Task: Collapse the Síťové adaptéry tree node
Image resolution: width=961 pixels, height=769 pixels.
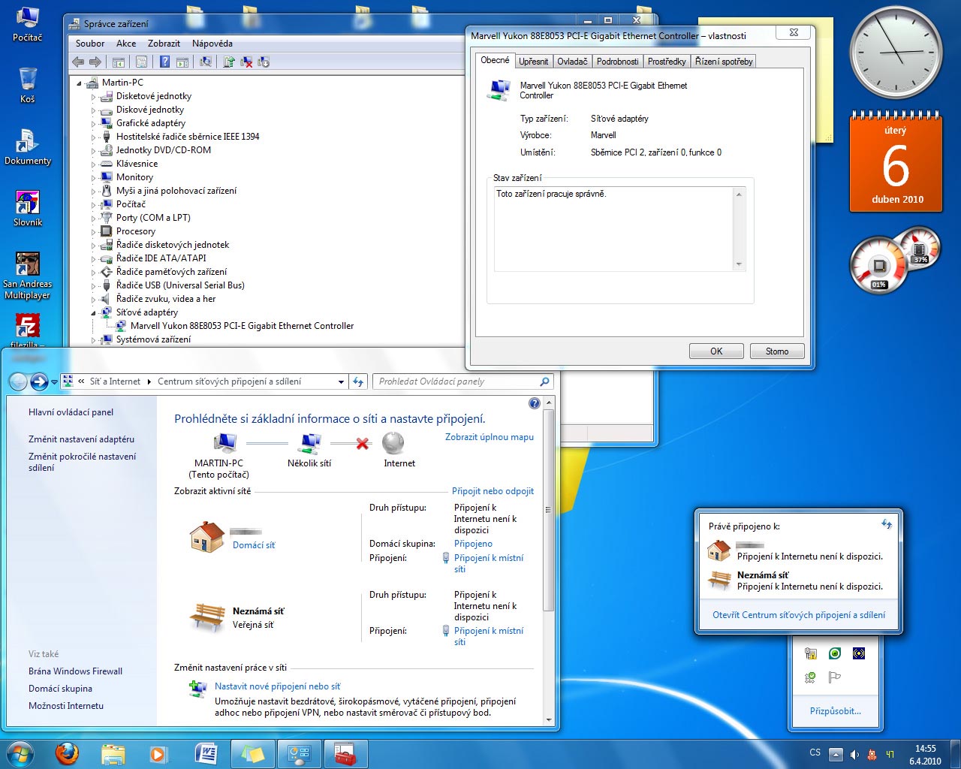Action: point(94,312)
